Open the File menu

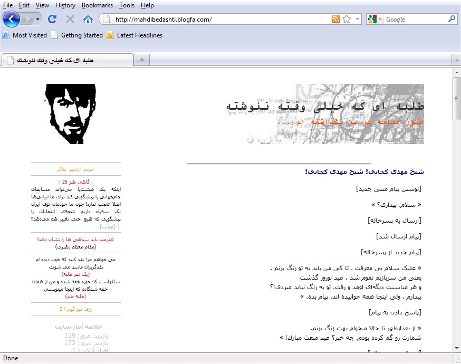click(8, 5)
